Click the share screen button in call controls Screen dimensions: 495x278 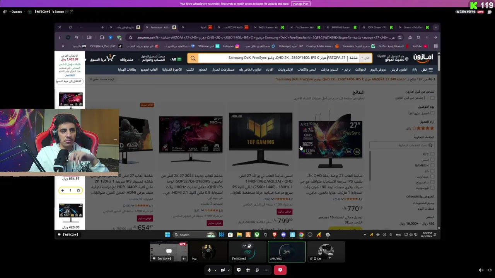239,270
